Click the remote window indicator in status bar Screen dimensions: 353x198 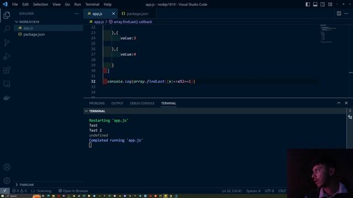pyautogui.click(x=5, y=191)
